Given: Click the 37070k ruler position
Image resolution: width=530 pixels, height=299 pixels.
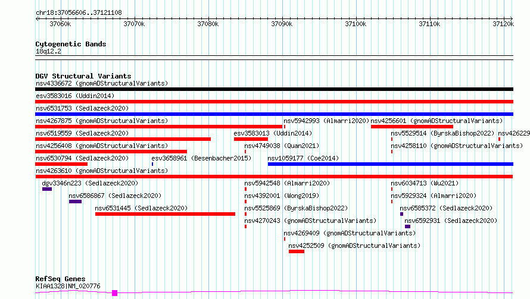Looking at the screenshot, I should coord(134,24).
